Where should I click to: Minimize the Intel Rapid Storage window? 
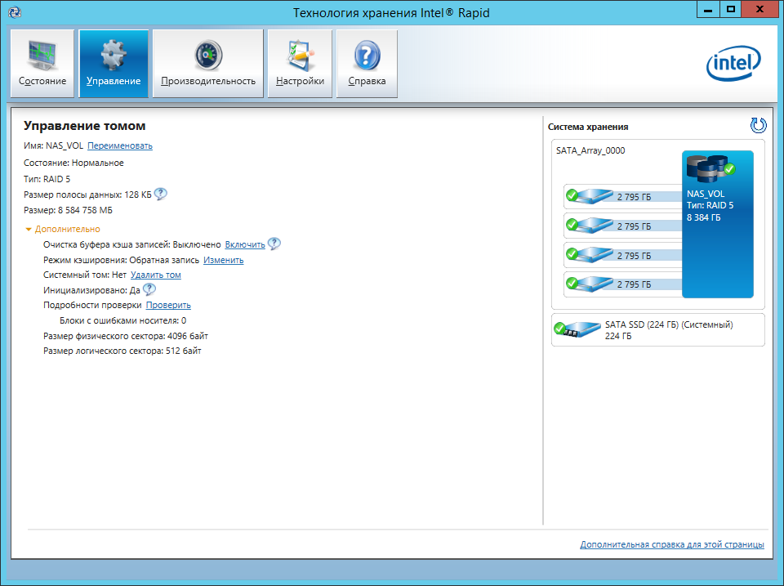[708, 9]
